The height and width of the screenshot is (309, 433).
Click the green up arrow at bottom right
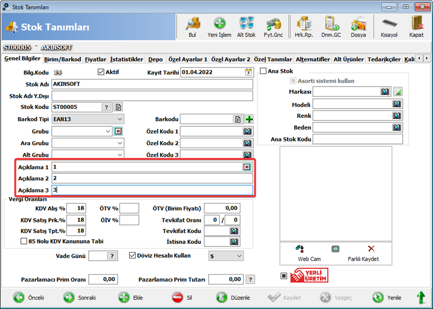[421, 298]
